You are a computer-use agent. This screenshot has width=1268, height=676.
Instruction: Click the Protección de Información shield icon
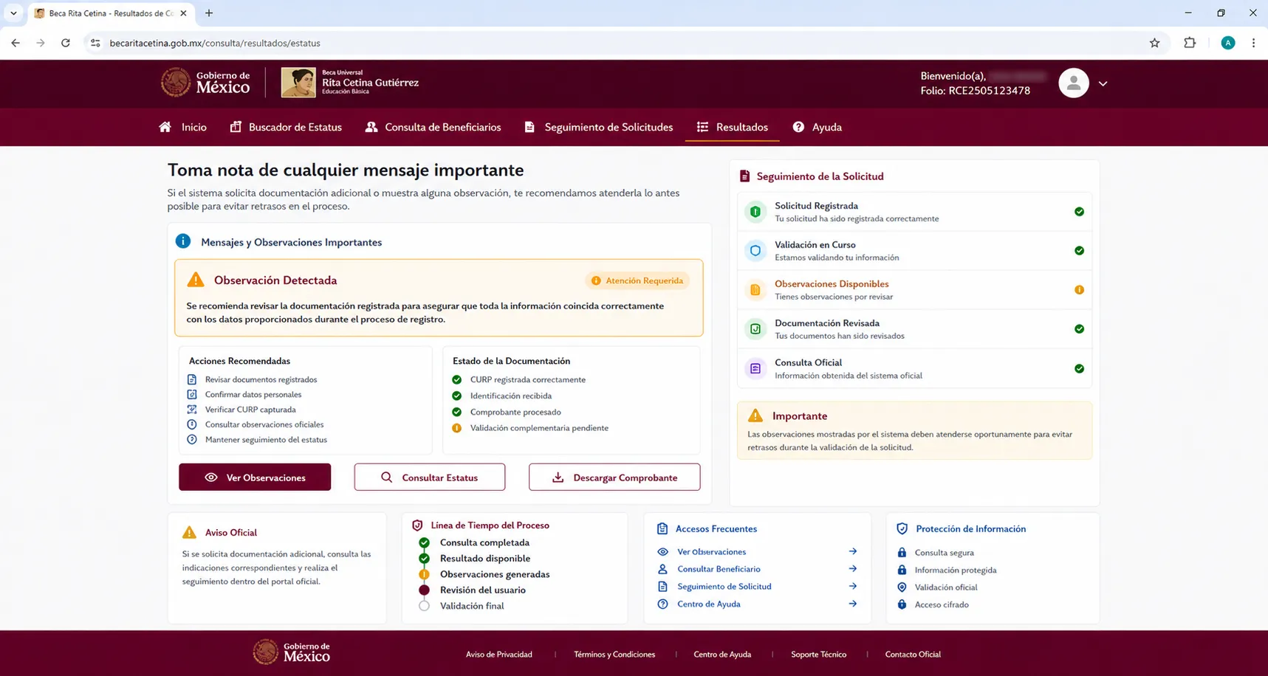point(902,528)
